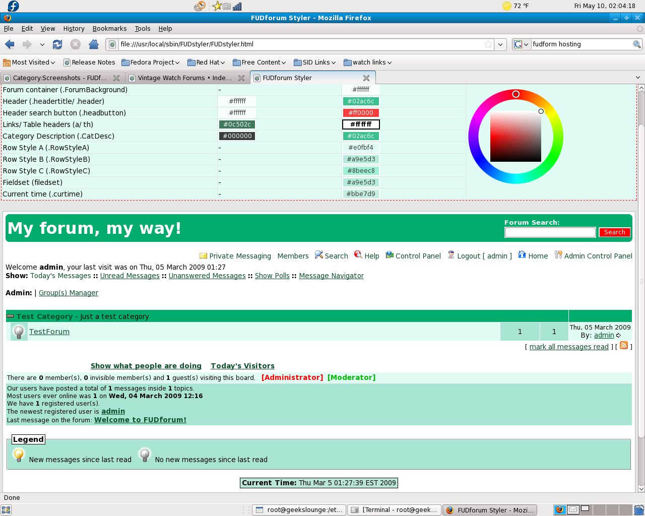Collapse the Test Category section

[10, 316]
